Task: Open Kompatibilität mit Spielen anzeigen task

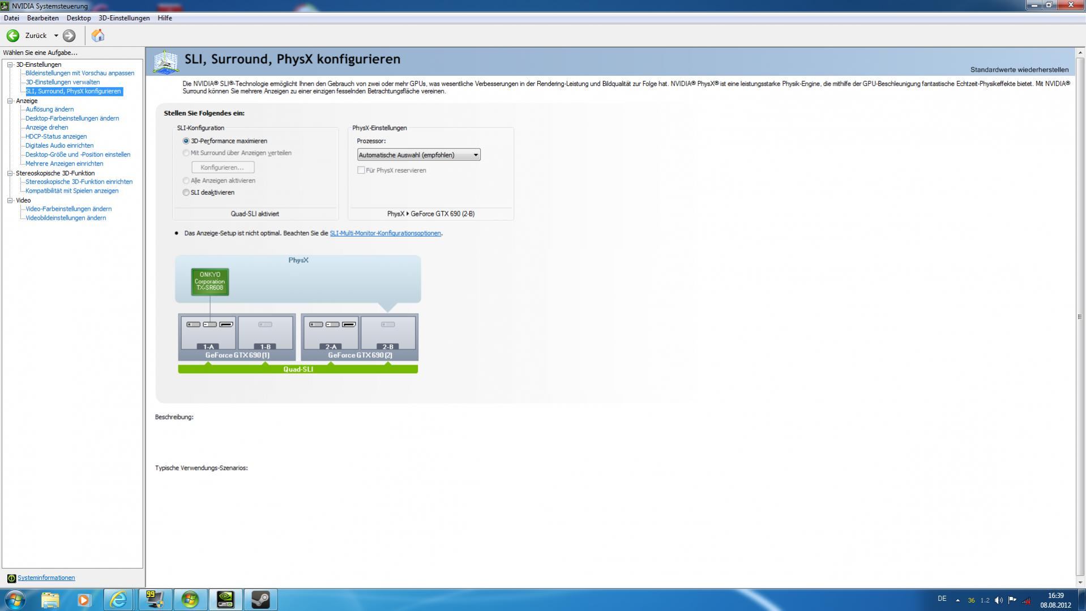Action: 72,191
